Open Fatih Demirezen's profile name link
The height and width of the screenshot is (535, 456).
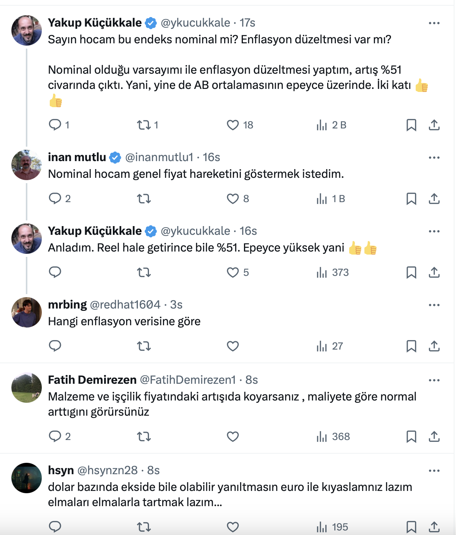pos(92,380)
